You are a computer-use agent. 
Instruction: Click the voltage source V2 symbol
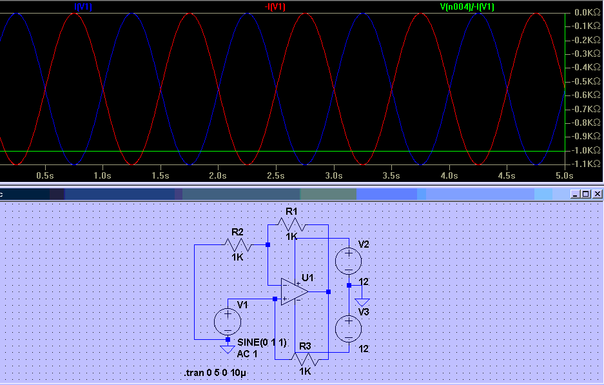[x=349, y=261]
